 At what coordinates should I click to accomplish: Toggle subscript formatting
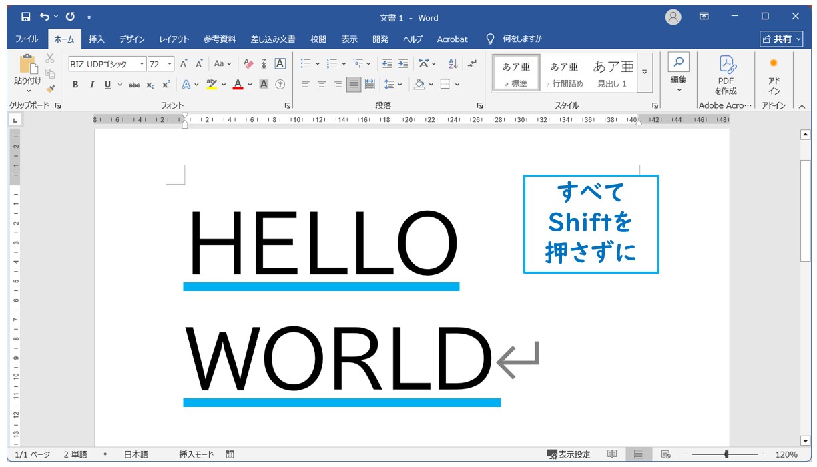click(x=150, y=84)
